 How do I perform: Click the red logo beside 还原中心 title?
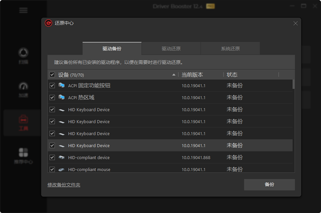pos(48,23)
